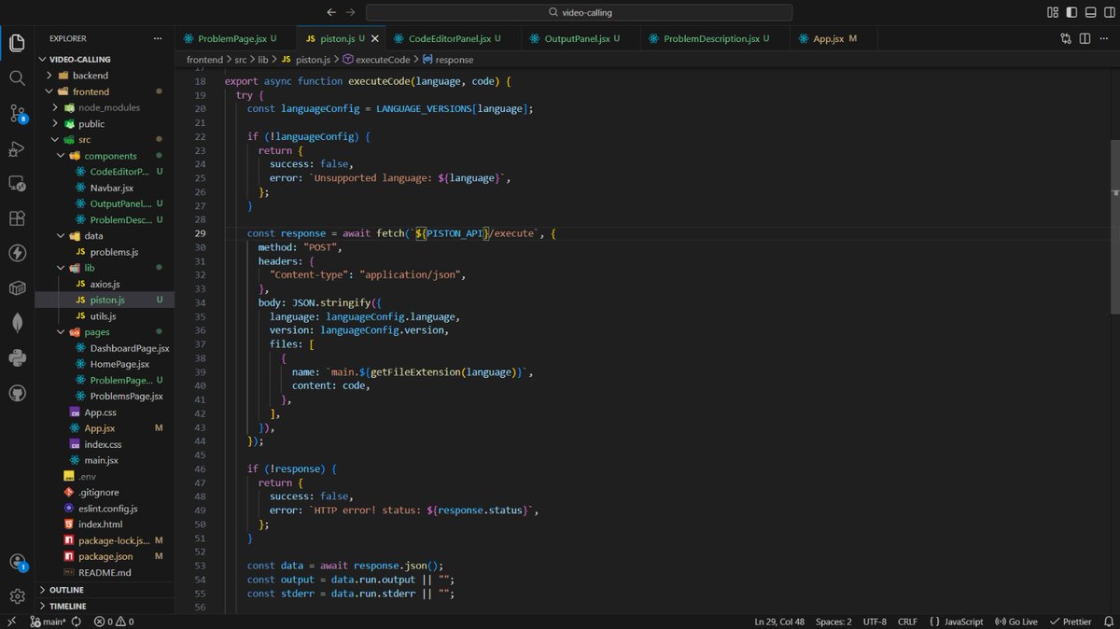The height and width of the screenshot is (629, 1120).
Task: Switch to the ProblemDescription.jsx tab
Action: (x=715, y=39)
